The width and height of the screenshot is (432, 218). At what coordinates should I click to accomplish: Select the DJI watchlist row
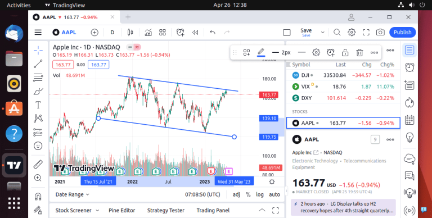click(x=343, y=75)
